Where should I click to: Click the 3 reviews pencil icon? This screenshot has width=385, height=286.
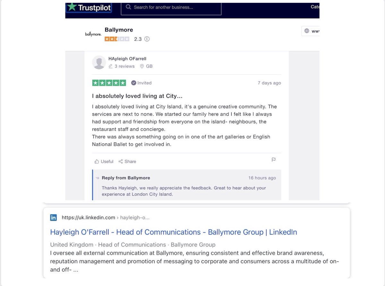point(111,66)
